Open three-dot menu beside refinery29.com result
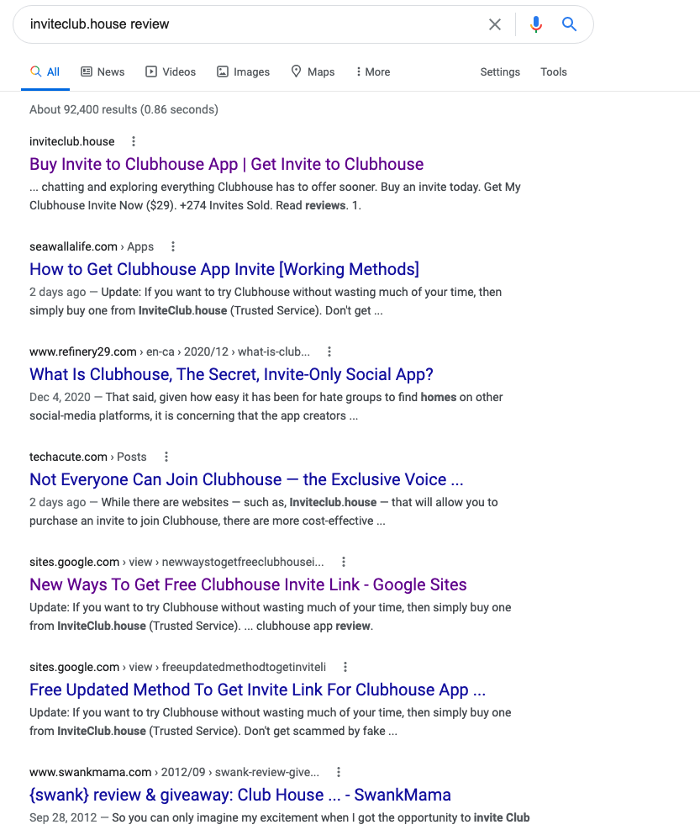Viewport: 700px width, 830px height. coord(329,352)
